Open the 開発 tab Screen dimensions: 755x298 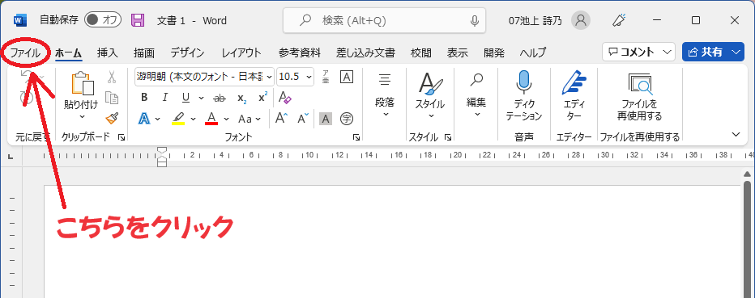click(494, 52)
